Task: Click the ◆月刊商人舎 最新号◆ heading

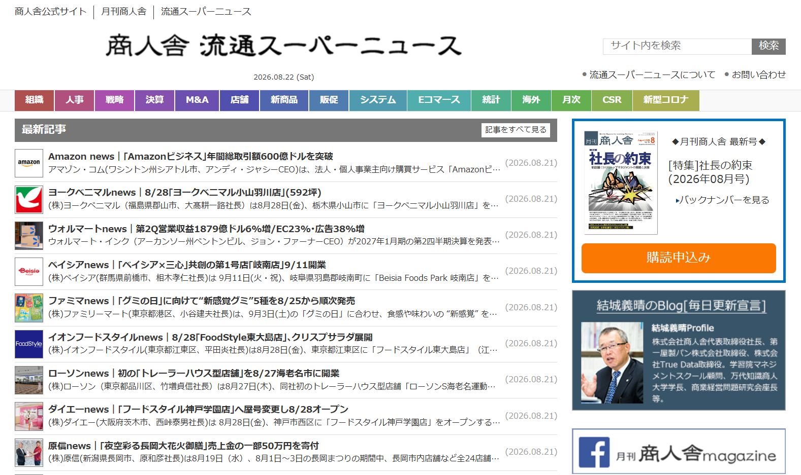Action: 719,142
